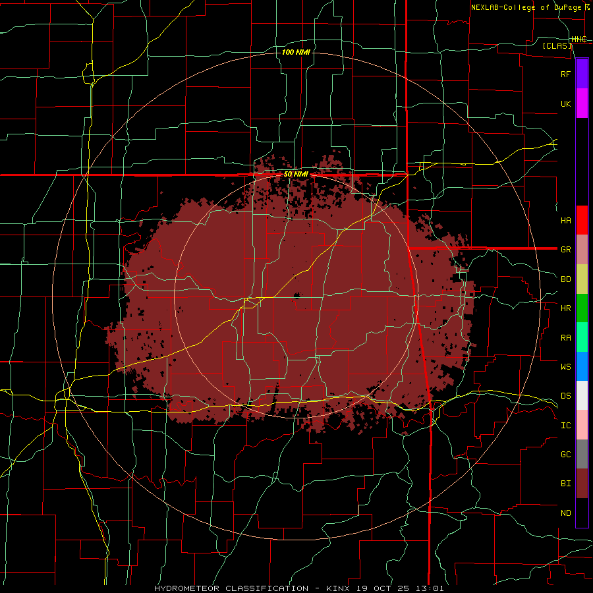This screenshot has height=593, width=593.
Task: Click the IC light pink legend swatch
Action: tap(582, 425)
